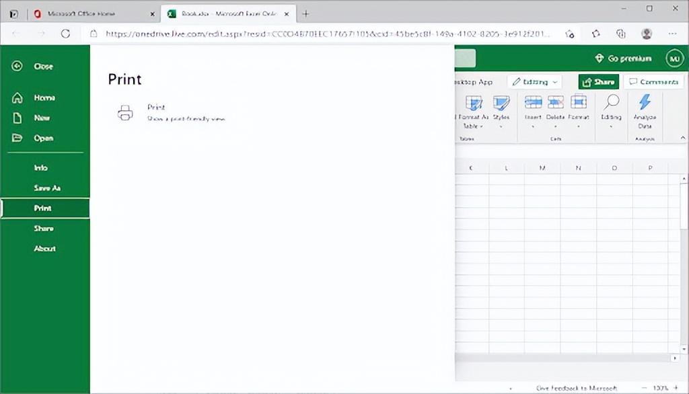Click the site lock icon
Image resolution: width=689 pixels, height=394 pixels.
[x=94, y=34]
